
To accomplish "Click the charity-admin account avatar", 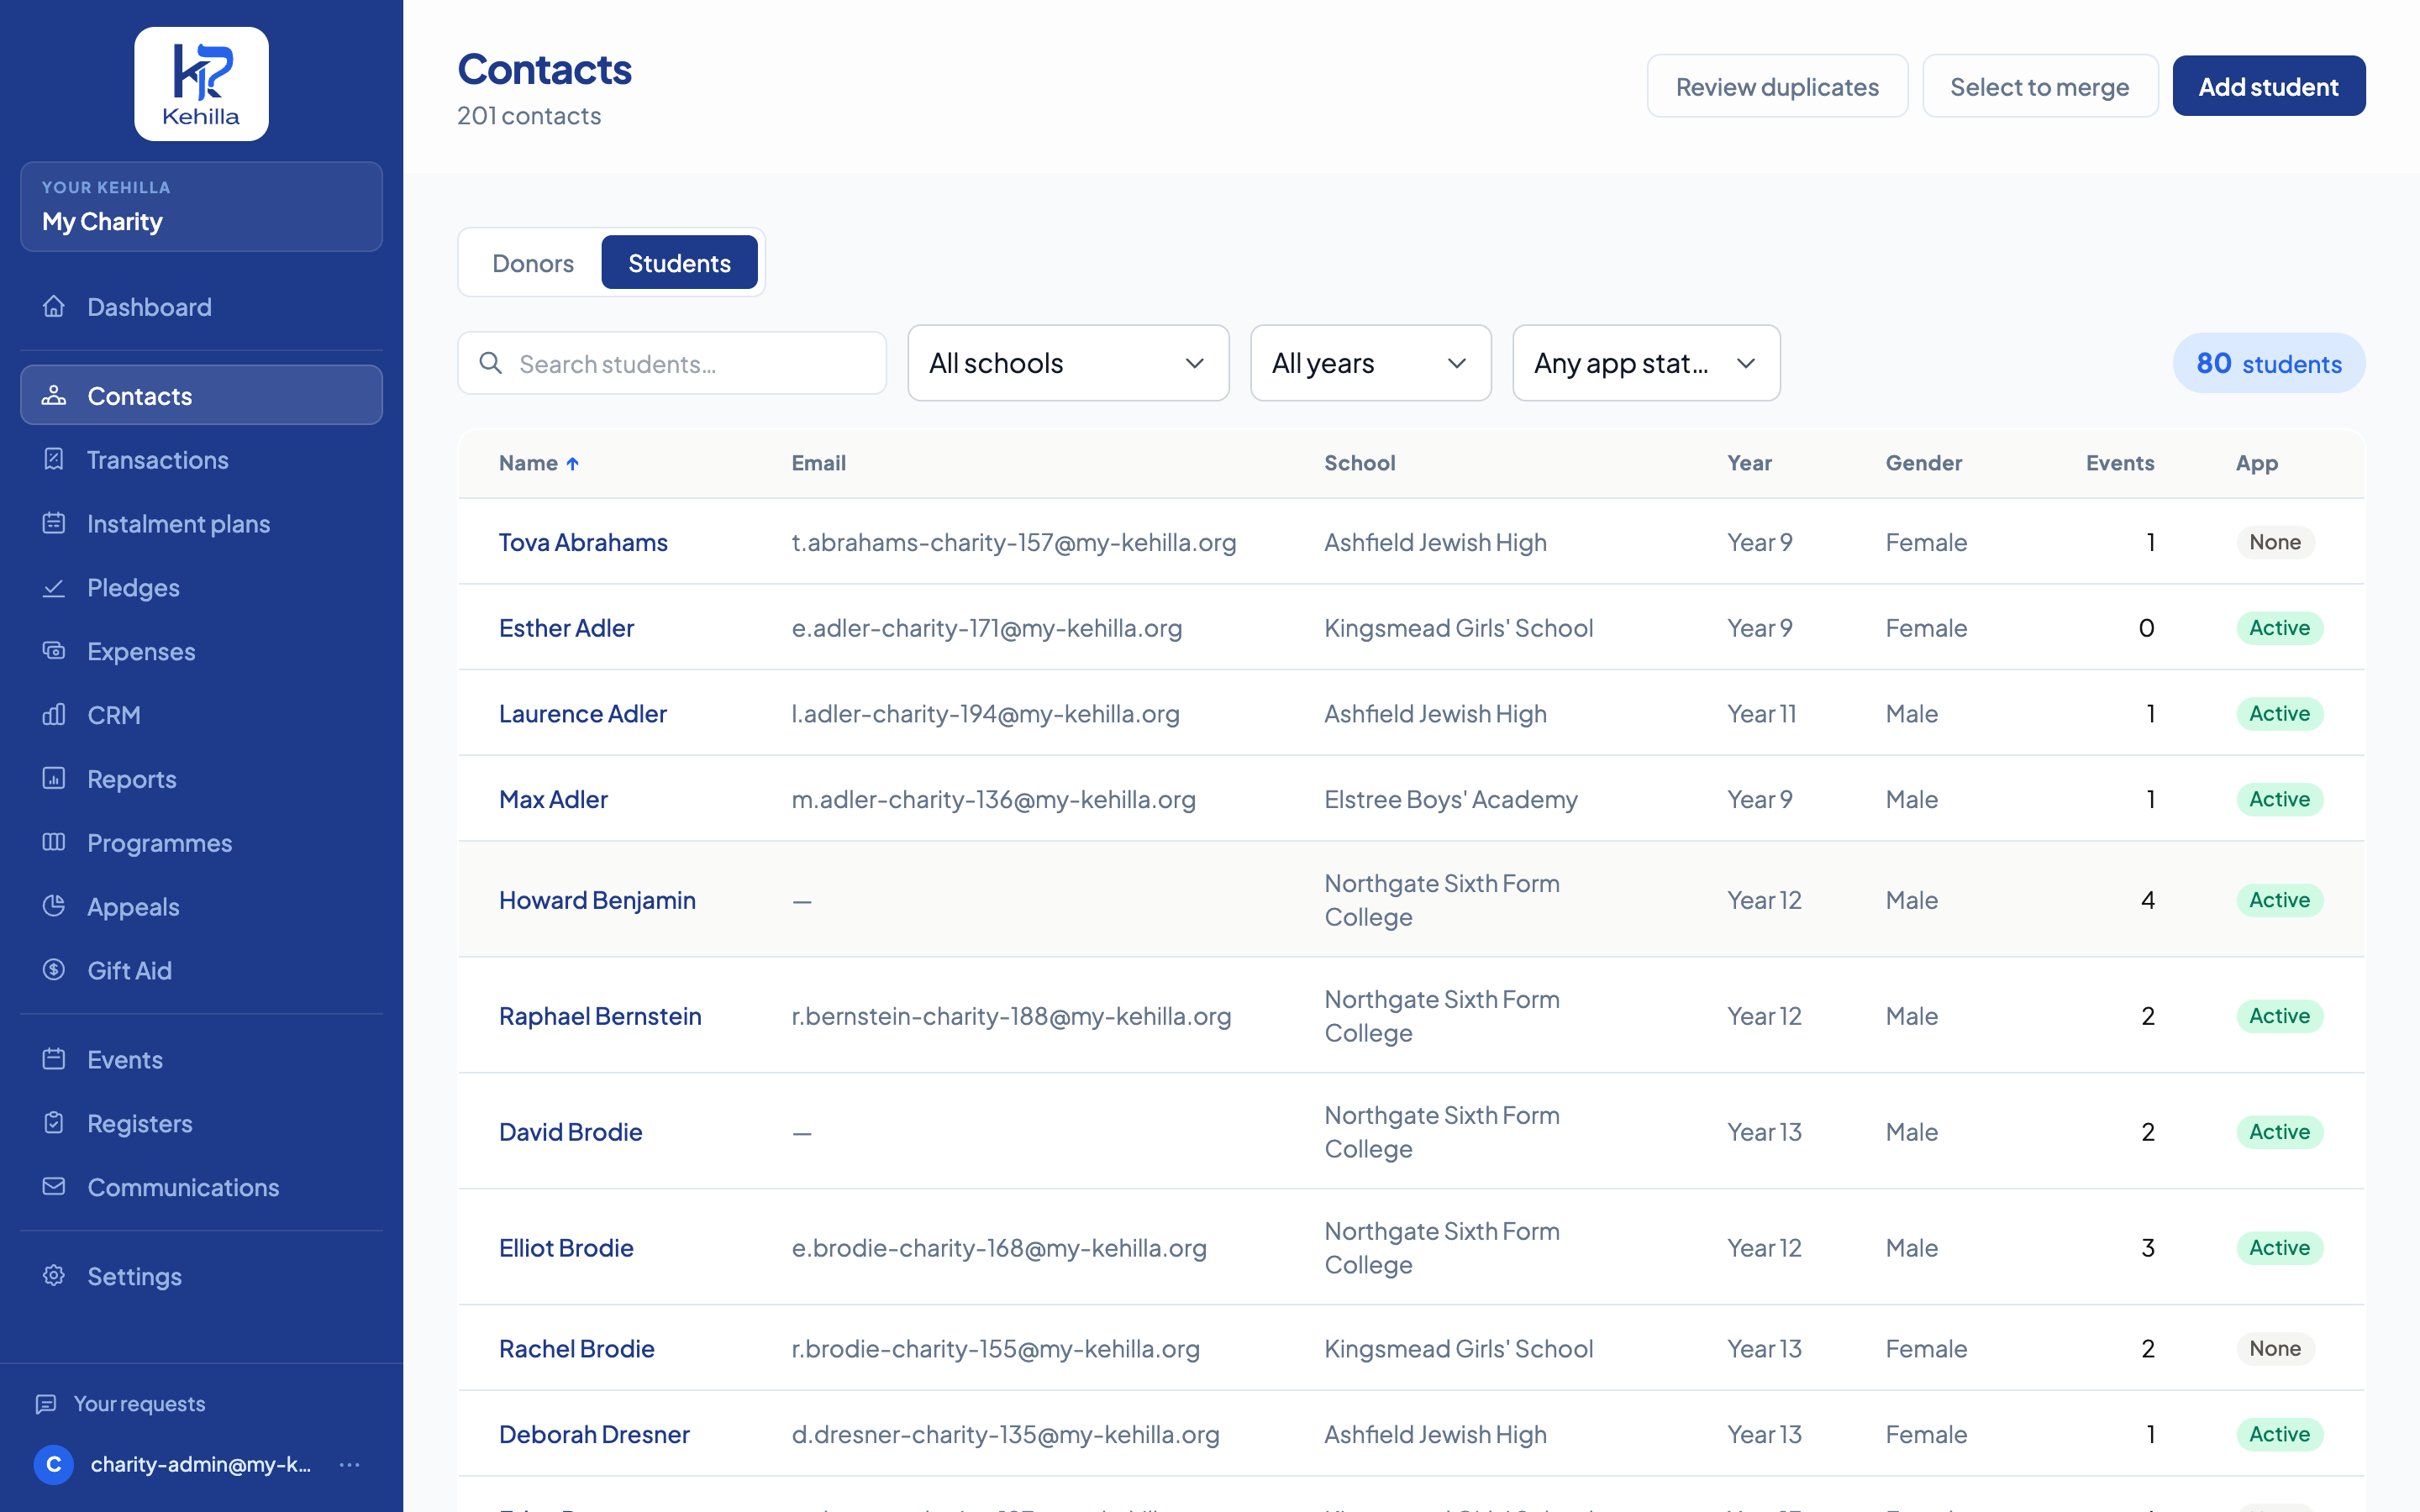I will pos(54,1464).
